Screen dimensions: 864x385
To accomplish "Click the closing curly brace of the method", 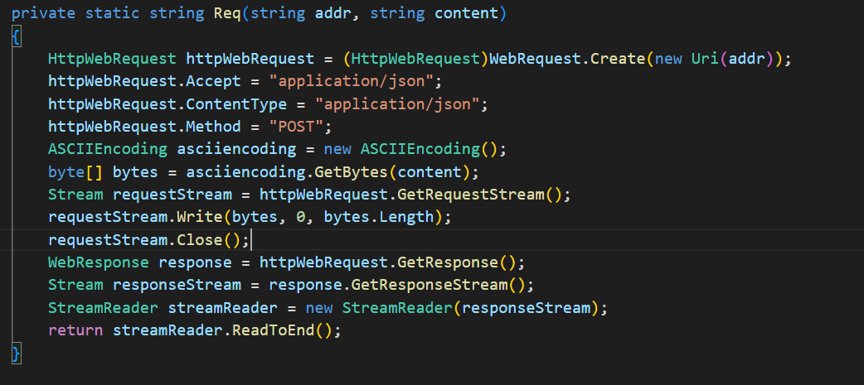I will [17, 354].
